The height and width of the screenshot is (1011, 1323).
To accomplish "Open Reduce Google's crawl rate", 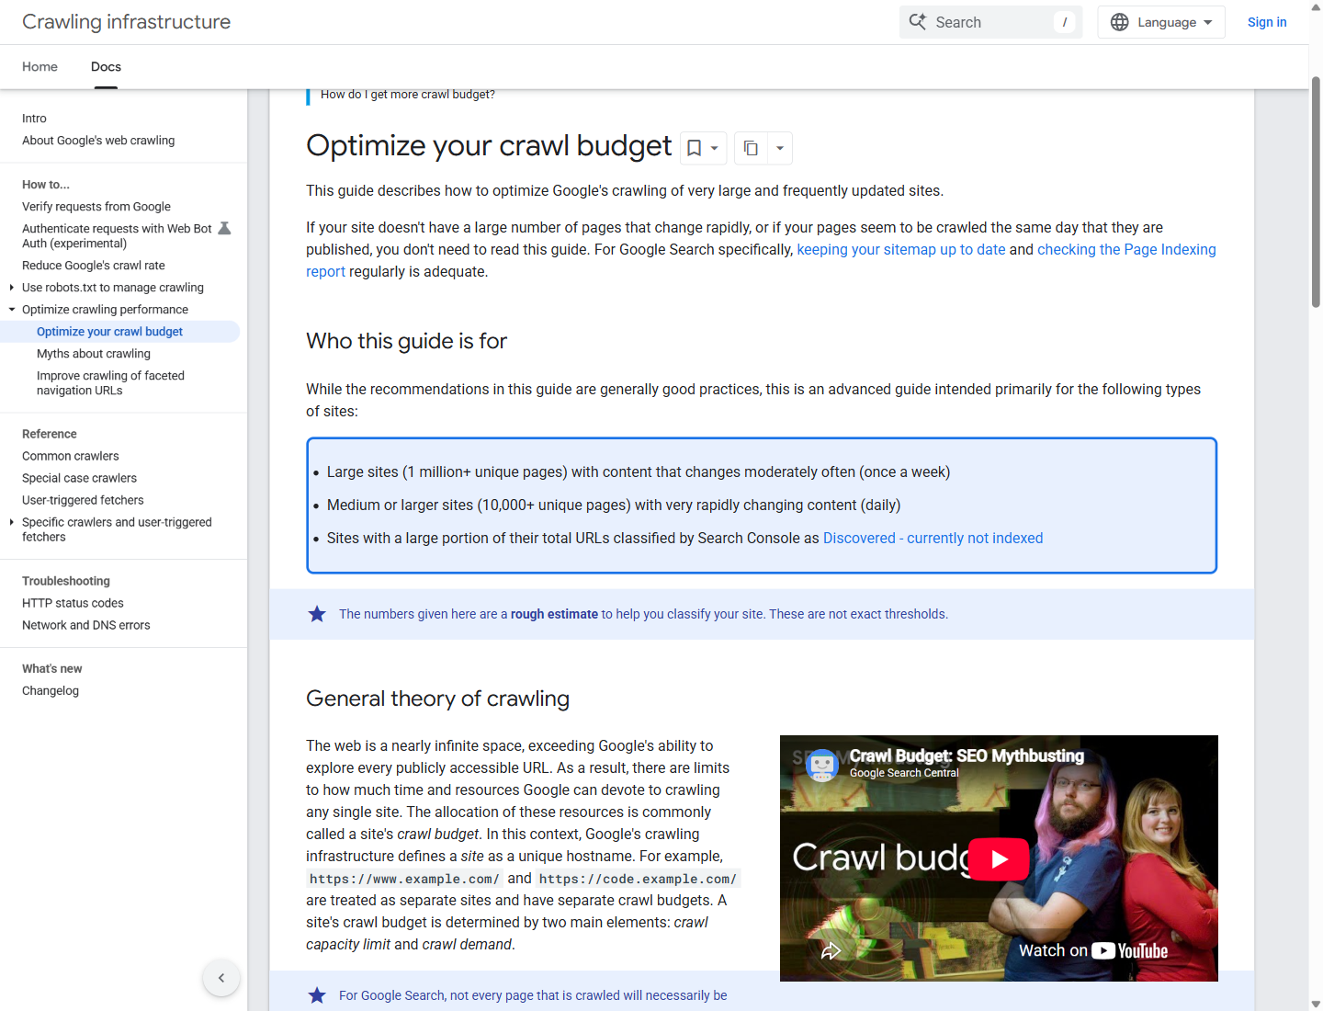I will pos(94,266).
